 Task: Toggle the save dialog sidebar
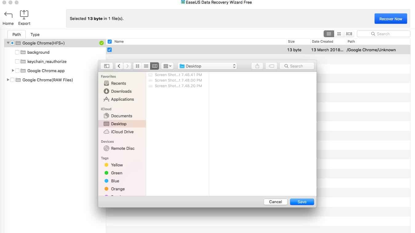point(107,66)
